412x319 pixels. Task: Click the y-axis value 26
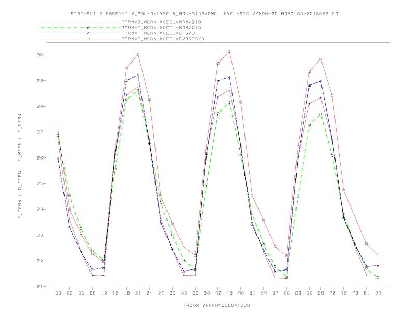pyautogui.click(x=40, y=158)
